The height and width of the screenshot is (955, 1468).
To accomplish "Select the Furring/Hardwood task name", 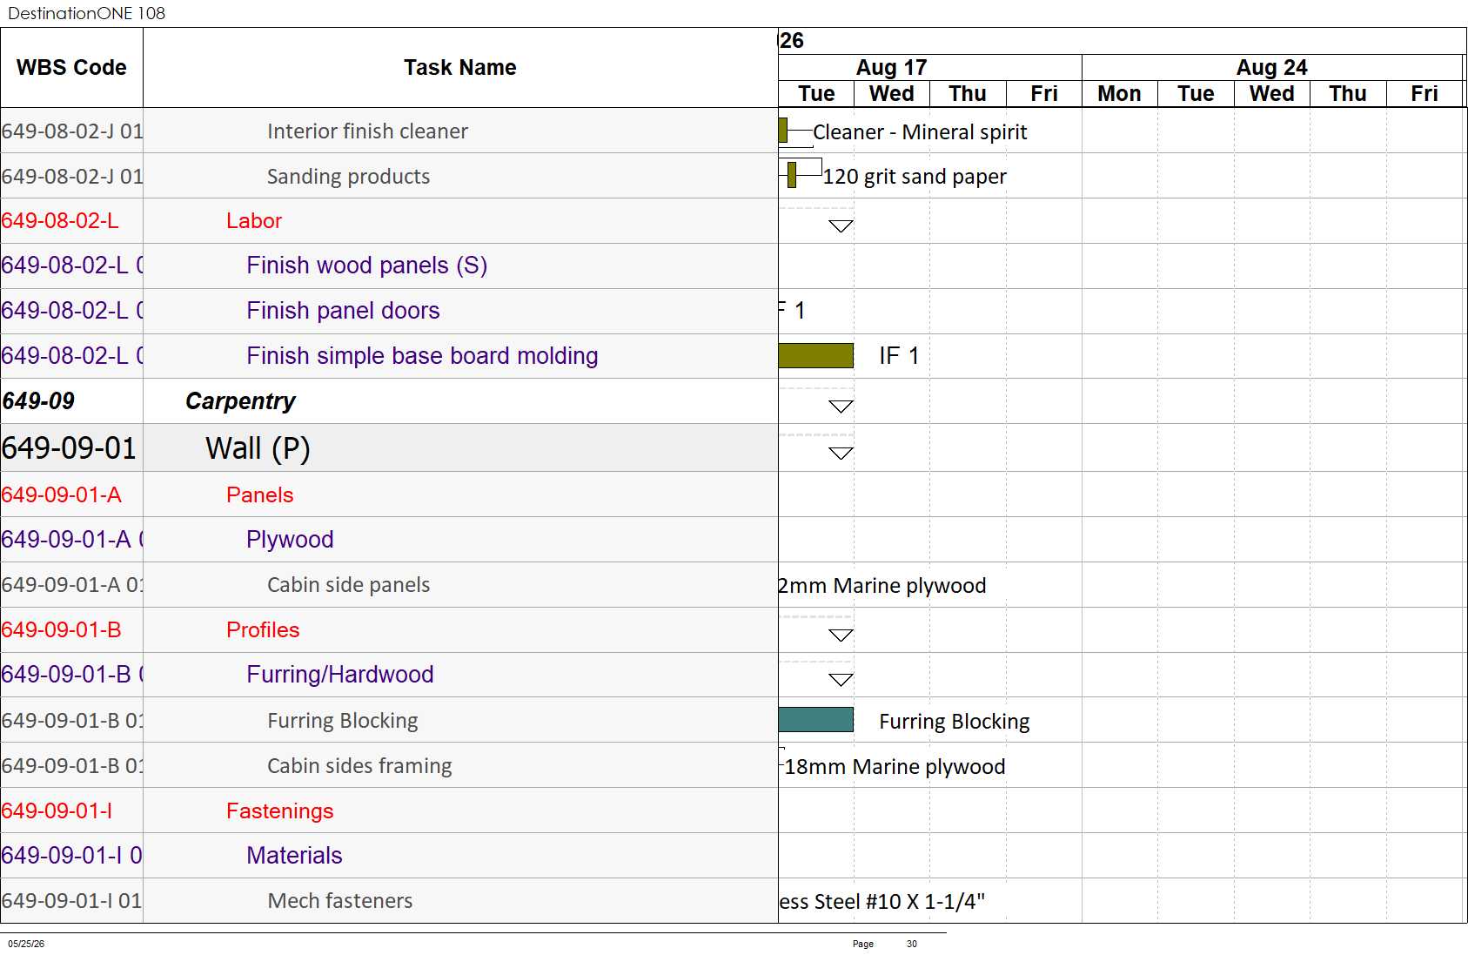I will point(339,674).
